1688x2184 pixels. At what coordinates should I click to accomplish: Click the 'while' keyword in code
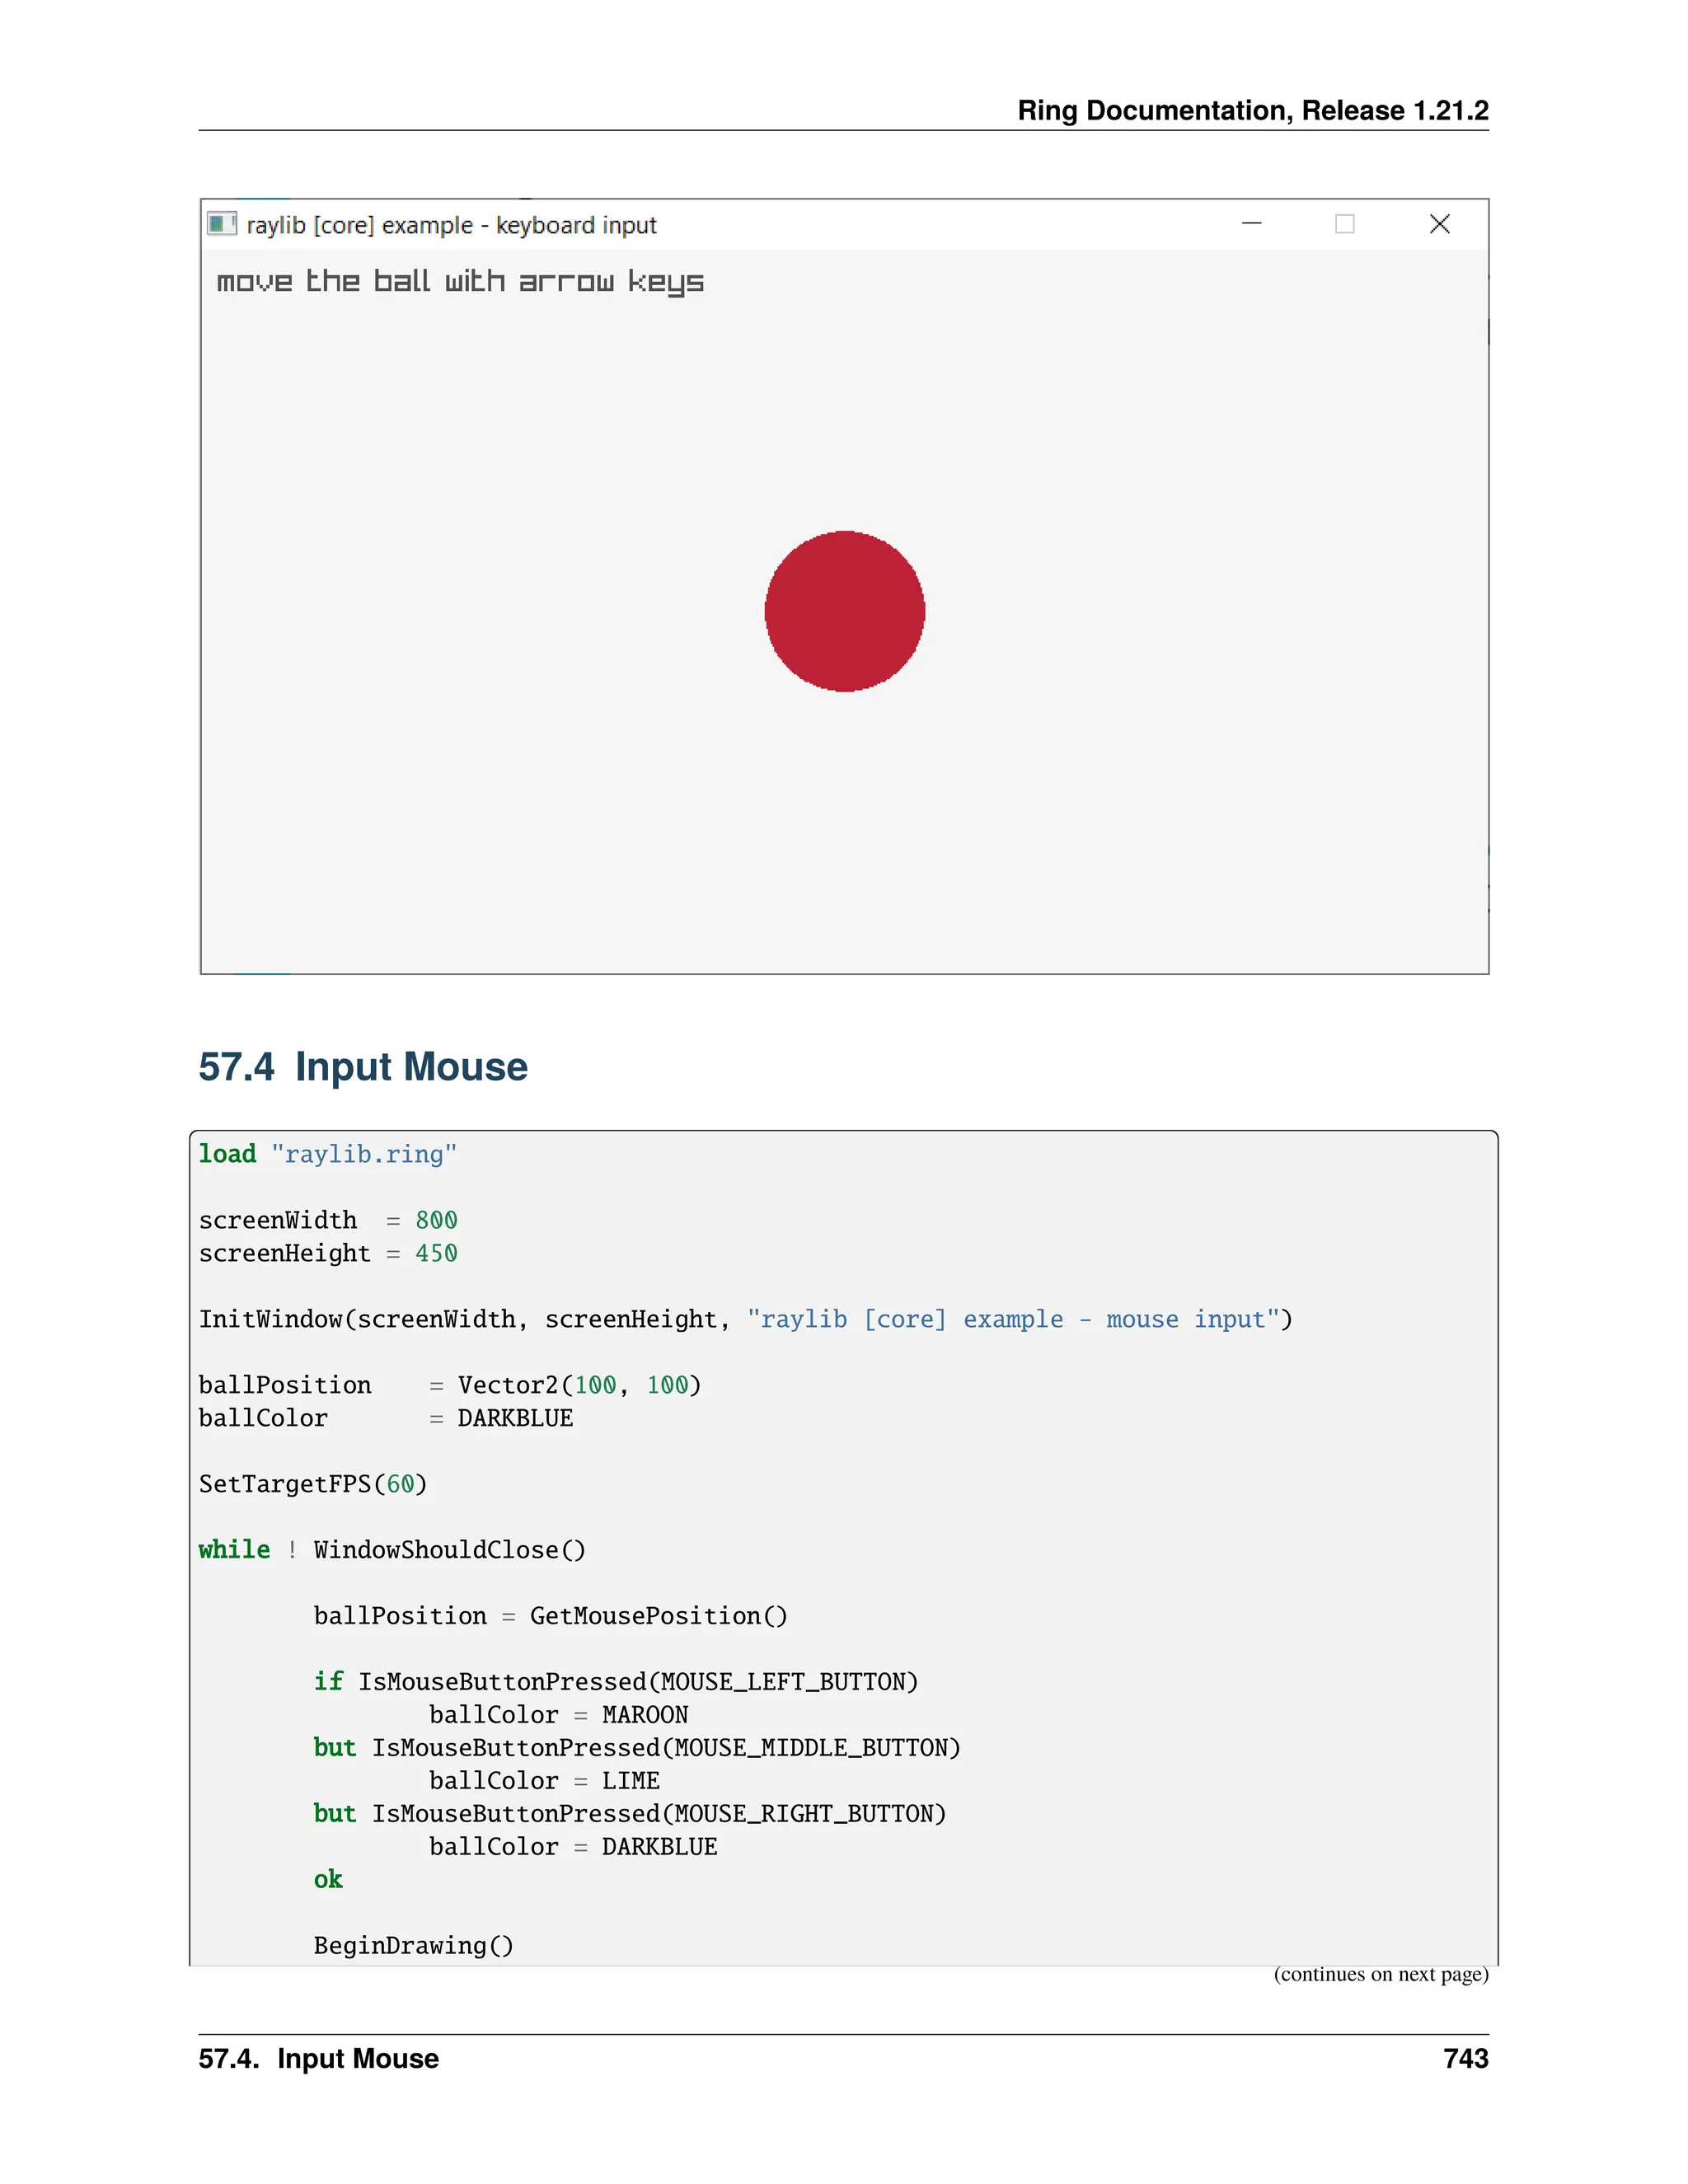pos(234,1550)
